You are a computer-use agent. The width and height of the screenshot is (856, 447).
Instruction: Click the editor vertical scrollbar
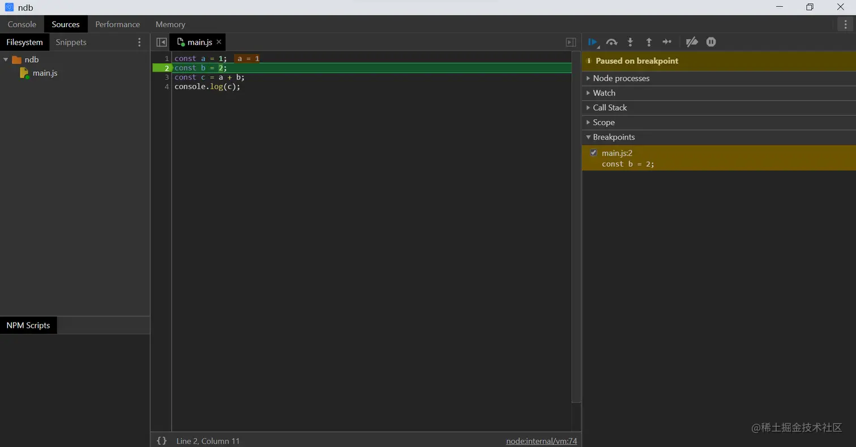[x=576, y=226]
